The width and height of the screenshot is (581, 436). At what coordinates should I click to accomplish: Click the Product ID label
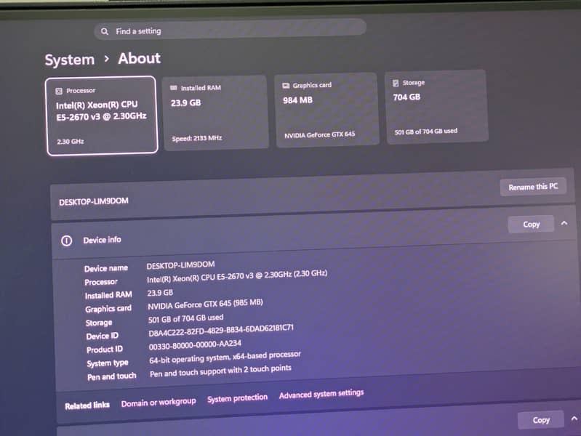105,350
